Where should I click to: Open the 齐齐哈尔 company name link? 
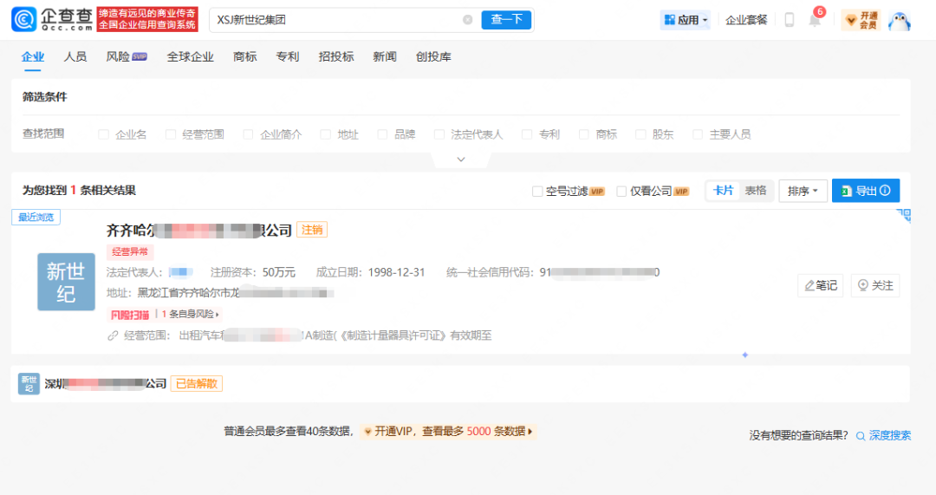[198, 230]
